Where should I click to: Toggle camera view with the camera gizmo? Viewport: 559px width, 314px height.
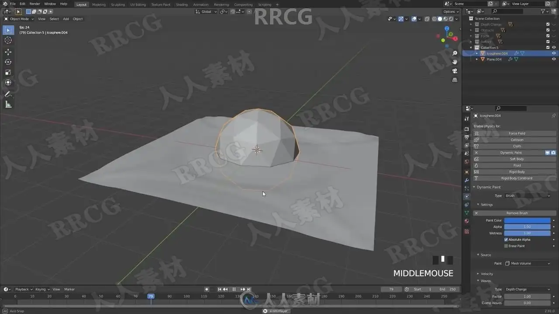click(x=455, y=71)
